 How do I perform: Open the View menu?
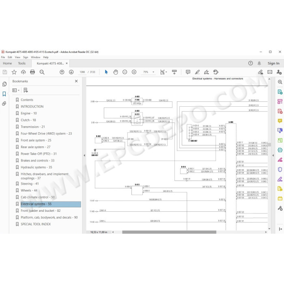tap(17, 57)
